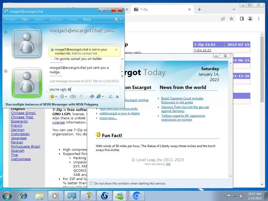Click the 'more news...' link
268x201 pixels.
click(x=108, y=118)
